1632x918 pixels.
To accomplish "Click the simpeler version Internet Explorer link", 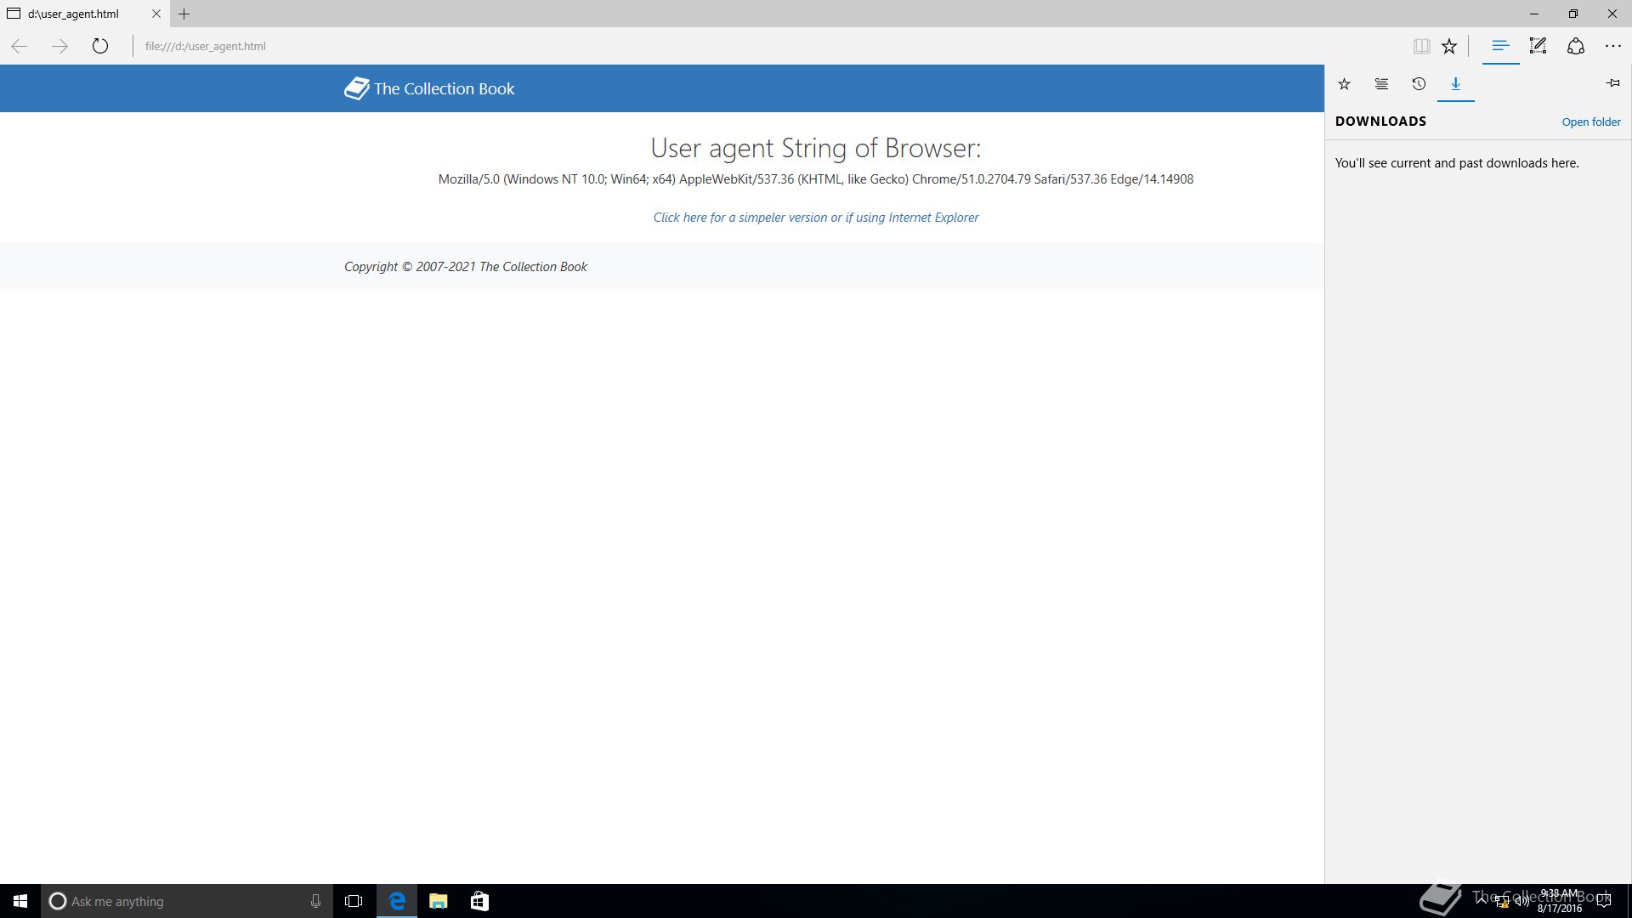I will [x=816, y=218].
